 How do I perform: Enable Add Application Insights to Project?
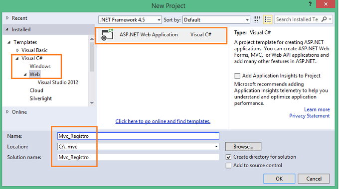[237, 76]
